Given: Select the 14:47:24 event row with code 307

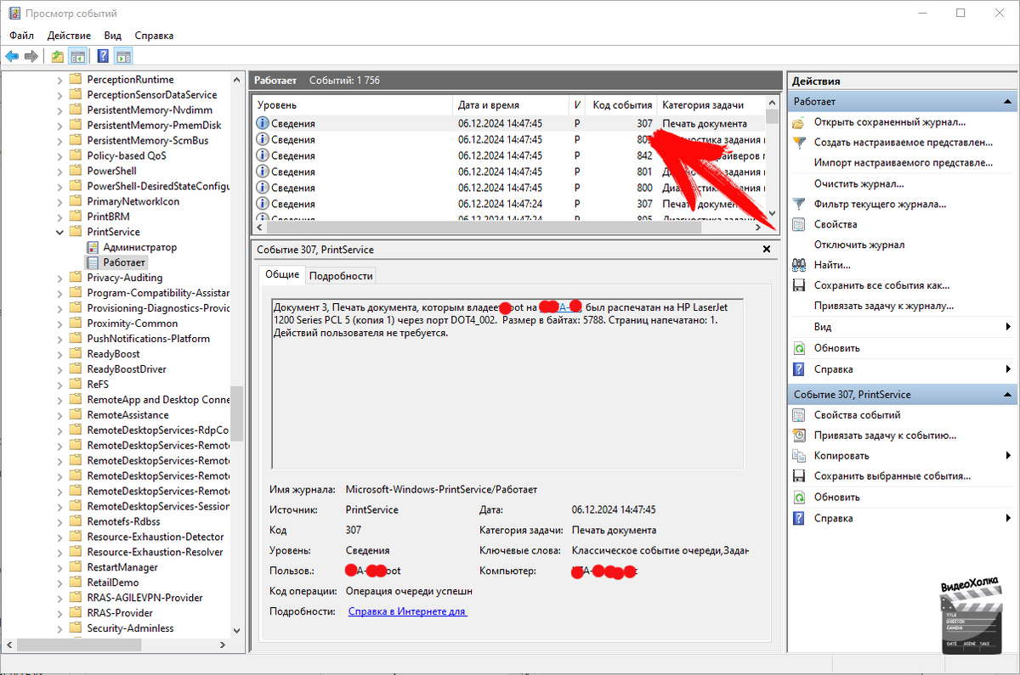Looking at the screenshot, I should (508, 204).
